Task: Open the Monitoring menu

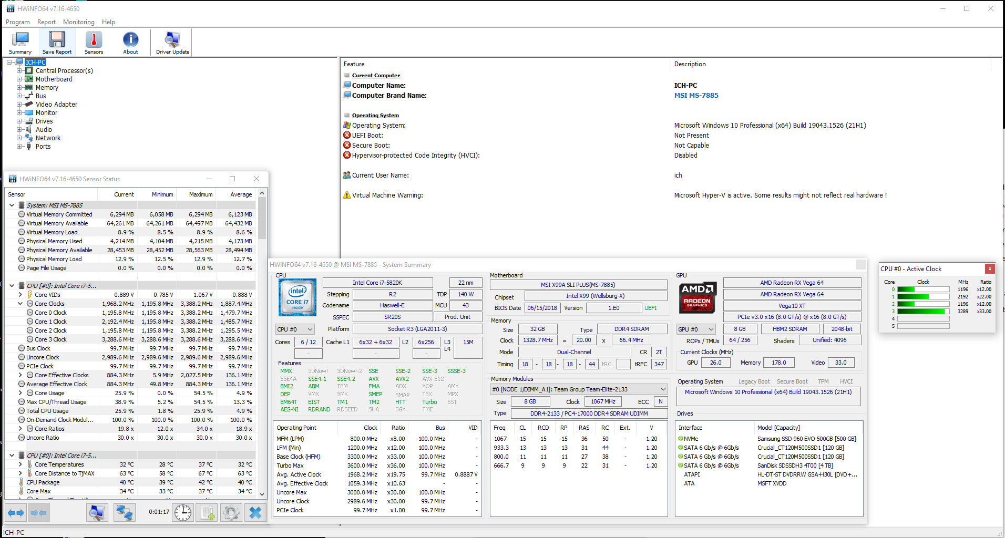Action: [79, 22]
